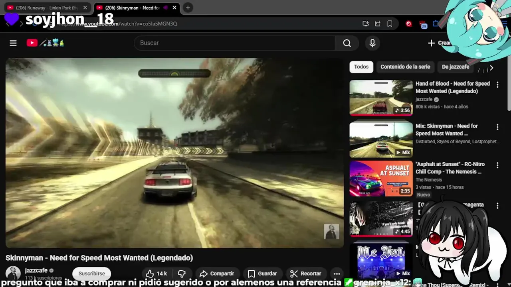Open "Asphalt at Sunset" RC-Nitro title
This screenshot has height=287, width=511.
pos(450,168)
